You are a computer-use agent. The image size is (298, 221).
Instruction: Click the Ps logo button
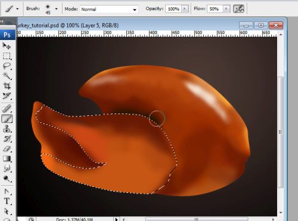(8, 35)
